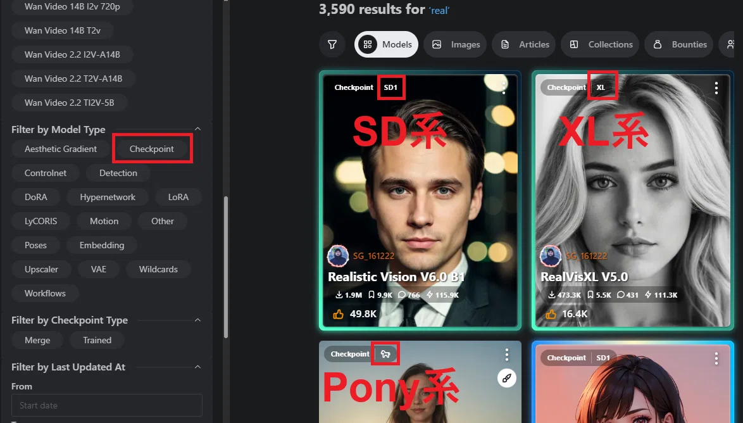Toggle the DoRA filter chip
743x423 pixels.
35,197
